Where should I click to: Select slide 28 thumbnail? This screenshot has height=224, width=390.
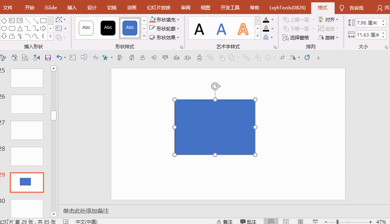click(27, 157)
